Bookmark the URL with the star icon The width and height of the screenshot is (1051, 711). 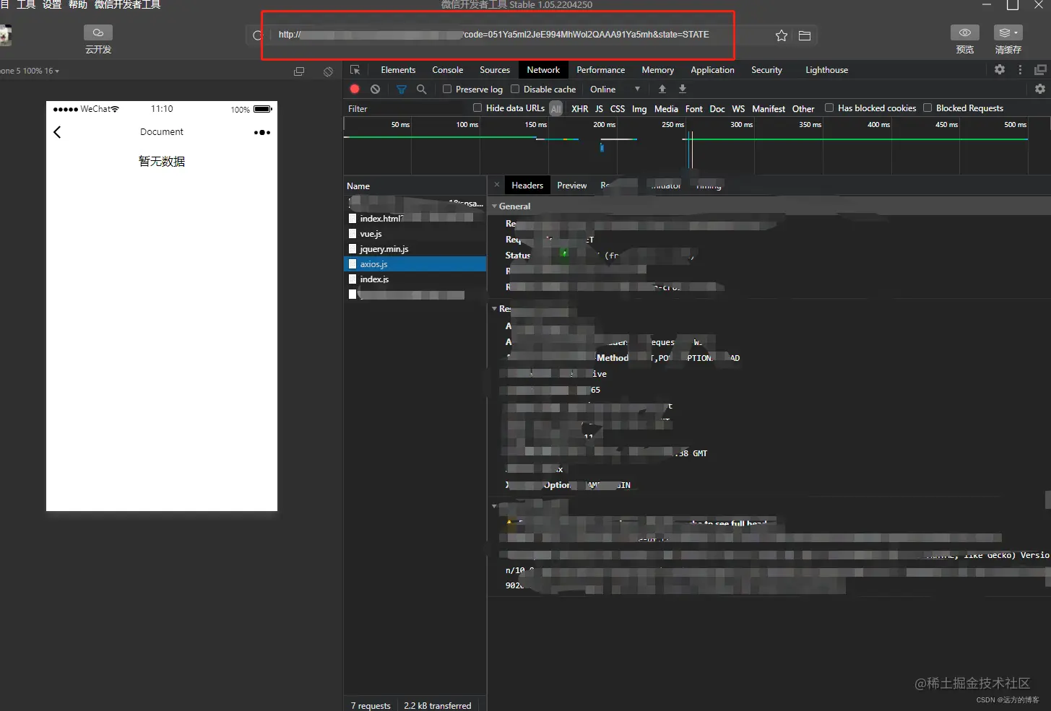tap(781, 35)
